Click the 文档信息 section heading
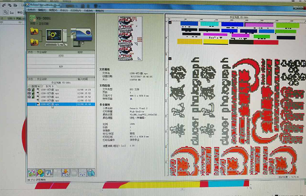The image size is (306, 196). (x=104, y=85)
